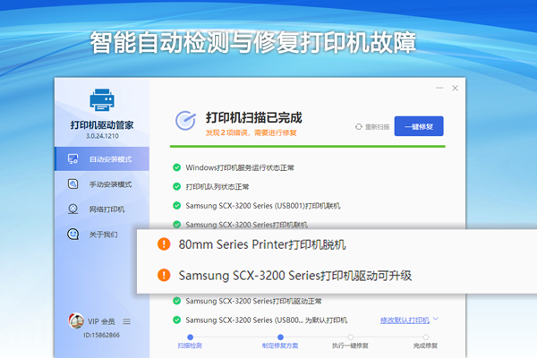Click the printer logo icon in sidebar
This screenshot has width=537, height=358.
click(x=102, y=99)
